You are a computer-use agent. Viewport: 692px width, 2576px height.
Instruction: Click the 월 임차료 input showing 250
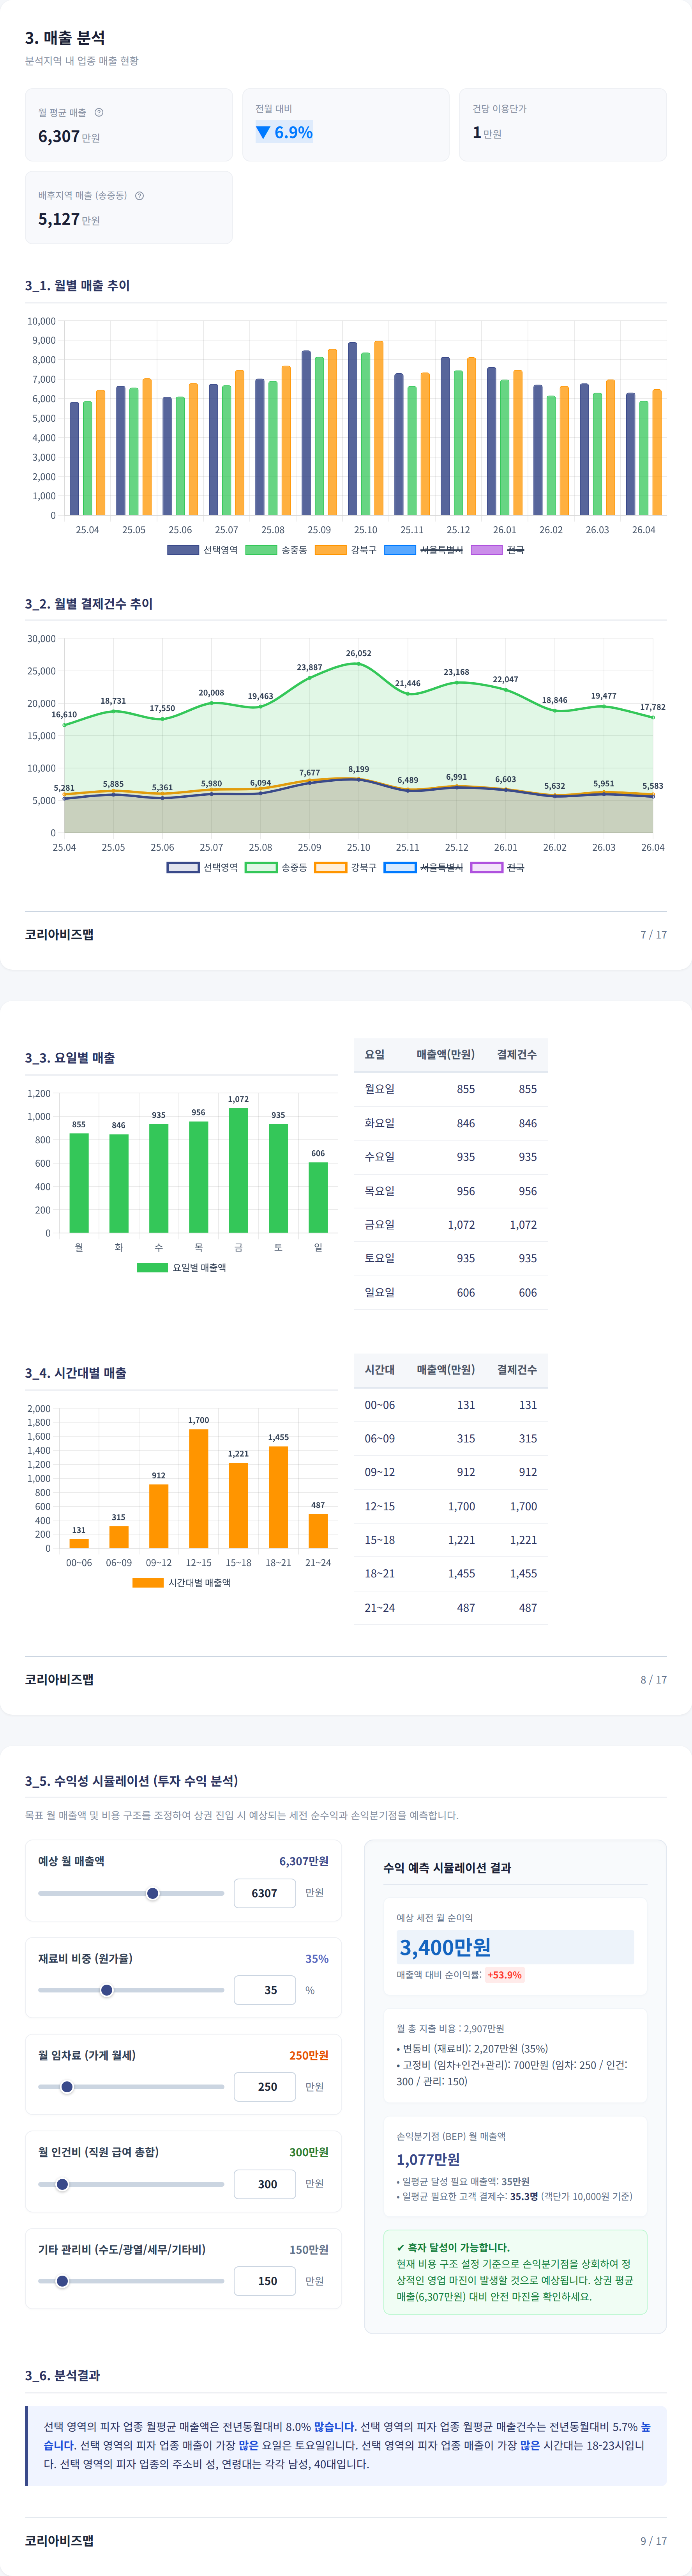coord(265,2087)
